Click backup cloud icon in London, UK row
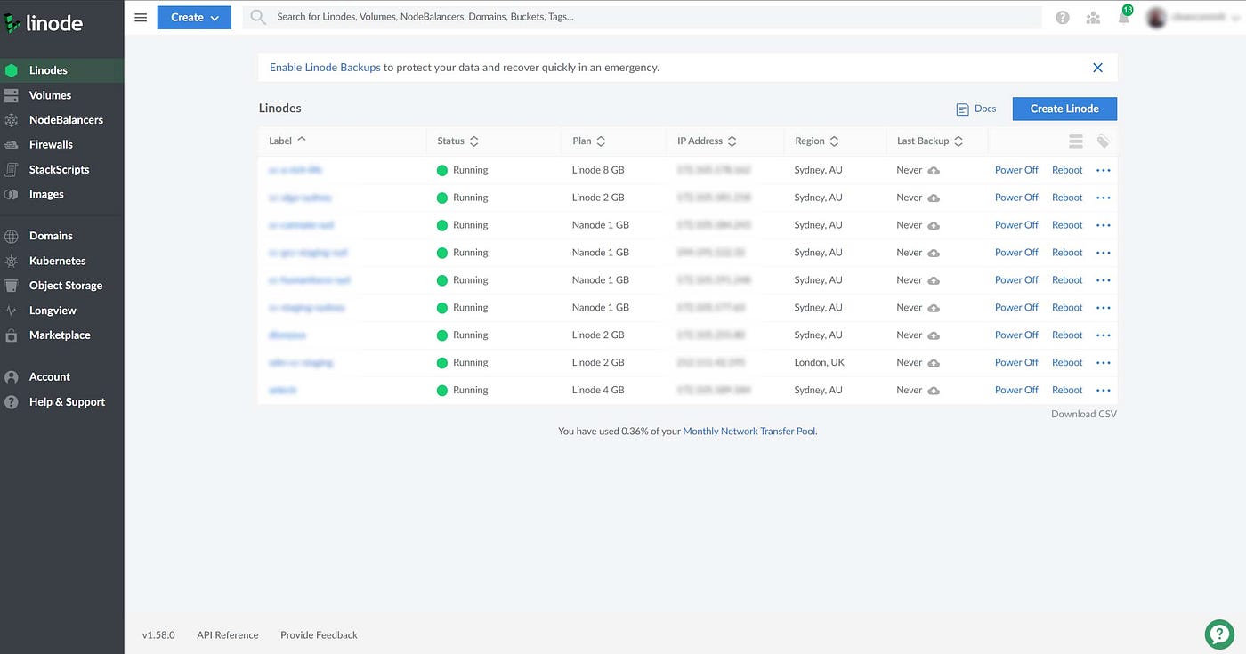 click(x=934, y=363)
